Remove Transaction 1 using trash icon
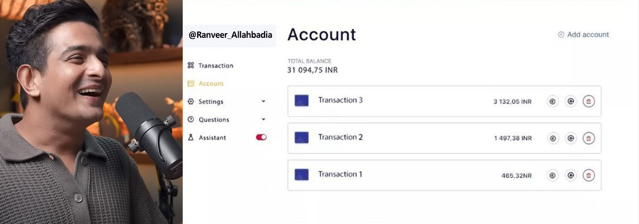Viewport: 639px width, 224px height. click(x=589, y=175)
